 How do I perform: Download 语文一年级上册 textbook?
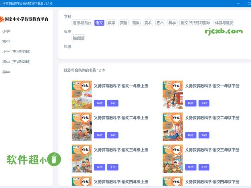(x=113, y=103)
